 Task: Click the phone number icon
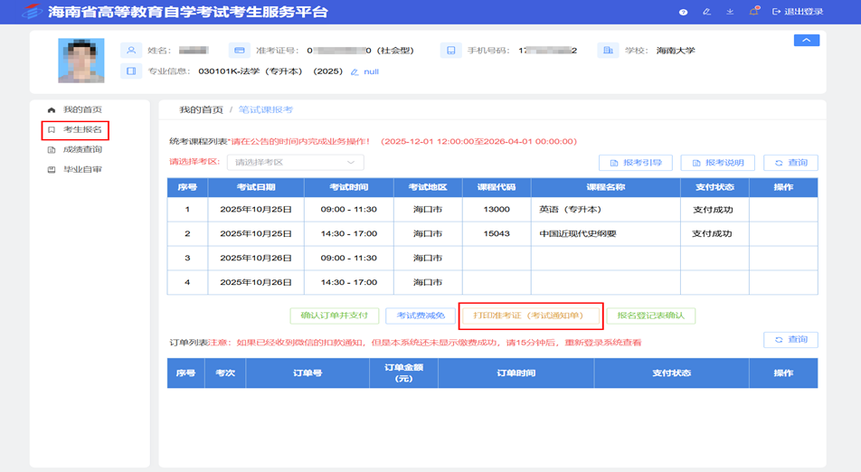[451, 51]
